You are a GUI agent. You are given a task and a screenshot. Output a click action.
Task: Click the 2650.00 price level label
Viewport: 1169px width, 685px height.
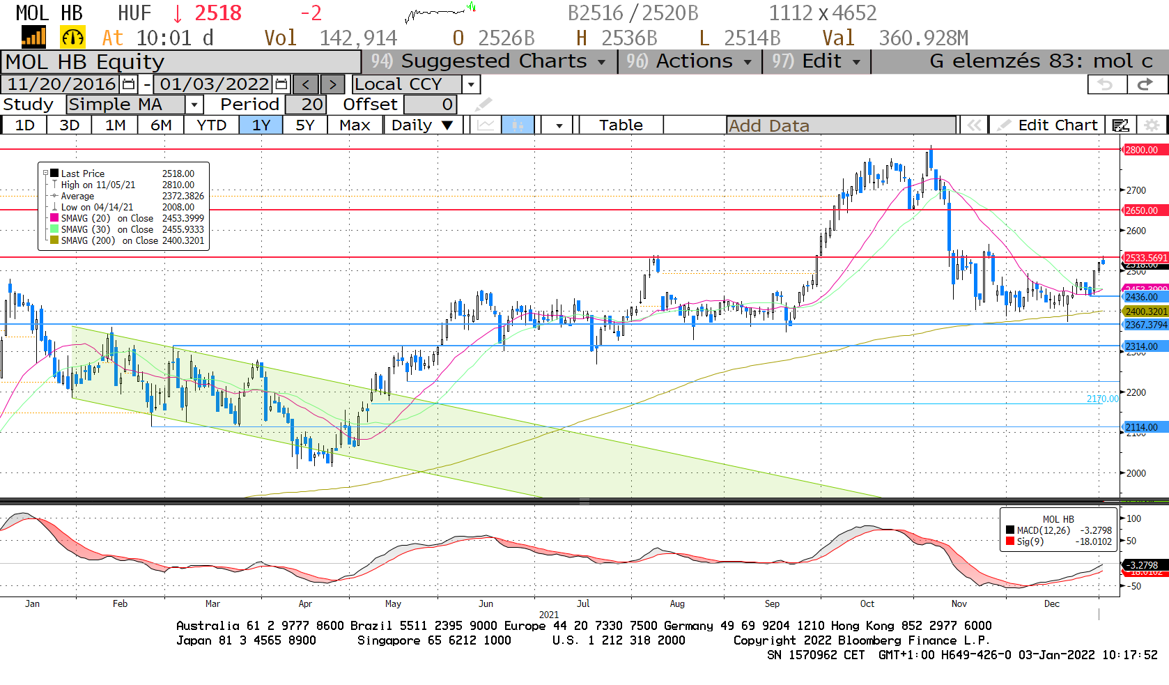[1146, 210]
